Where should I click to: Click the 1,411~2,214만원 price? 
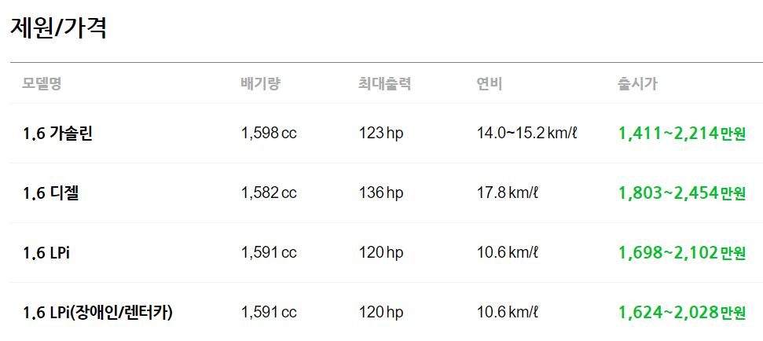pos(682,134)
